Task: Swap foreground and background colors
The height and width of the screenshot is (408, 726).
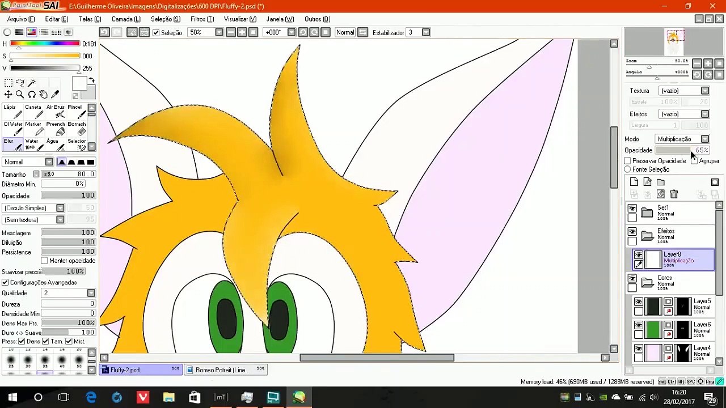Action: coord(92,80)
